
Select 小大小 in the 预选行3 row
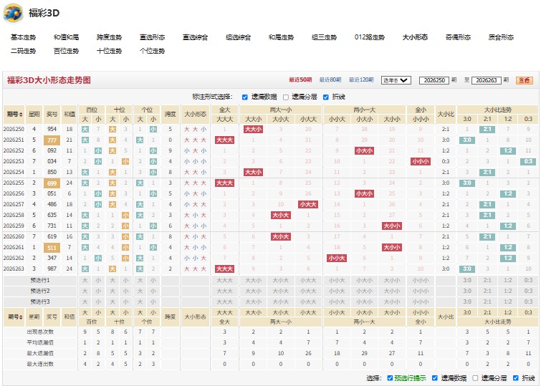pyautogui.click(x=364, y=301)
